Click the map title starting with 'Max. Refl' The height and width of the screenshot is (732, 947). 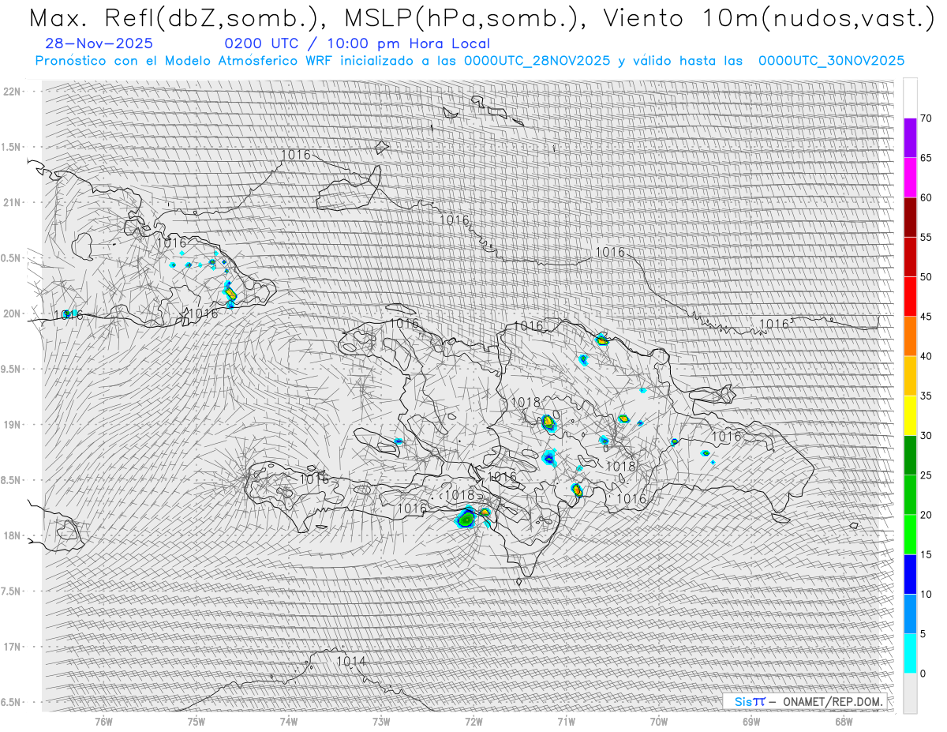tap(481, 19)
